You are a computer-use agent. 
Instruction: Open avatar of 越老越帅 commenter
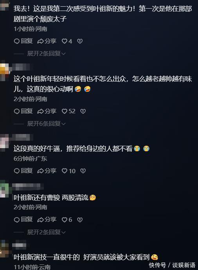tap(4, 71)
